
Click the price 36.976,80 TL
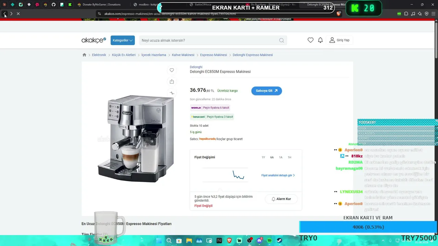202,90
